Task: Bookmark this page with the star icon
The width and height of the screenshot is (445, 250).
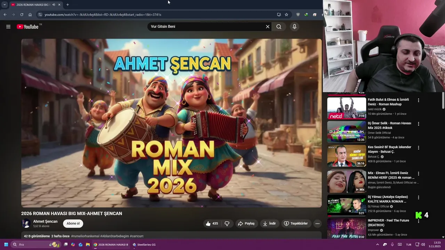Action: click(286, 15)
